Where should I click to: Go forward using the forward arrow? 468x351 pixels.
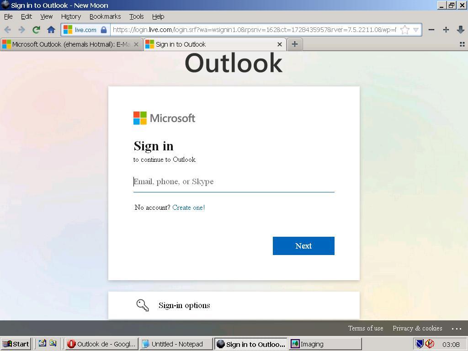coord(21,30)
